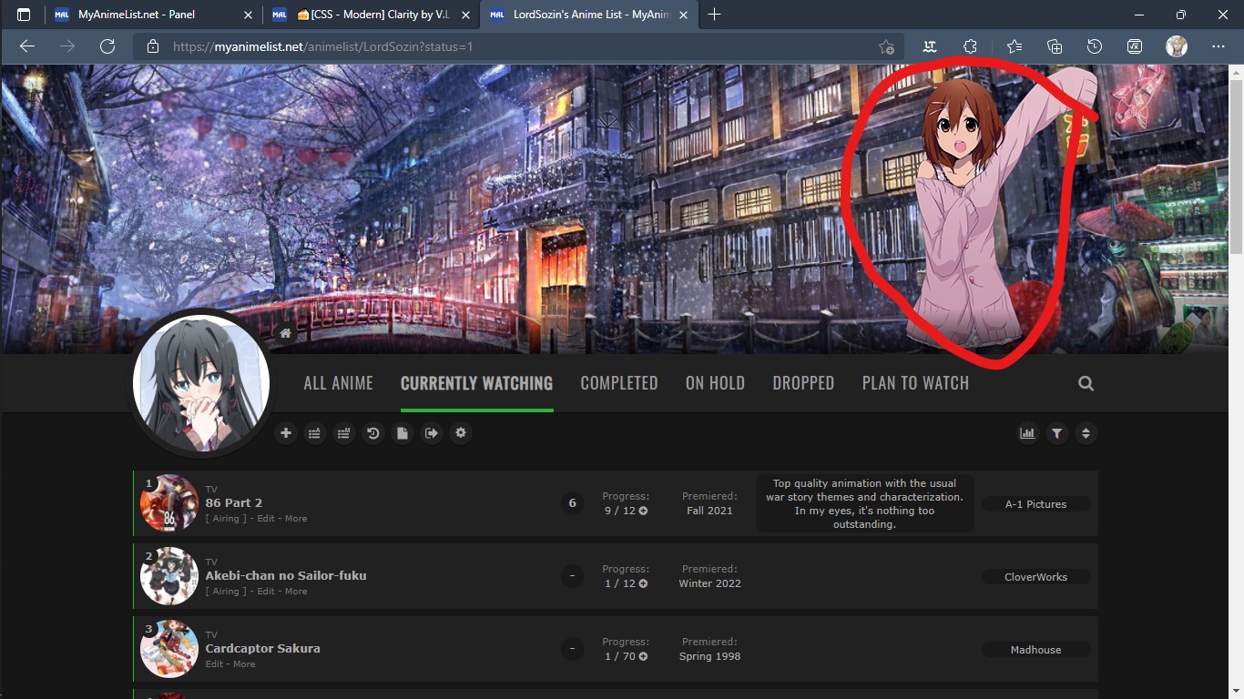Switch to the ON HOLD tab
This screenshot has height=699, width=1244.
(x=715, y=383)
